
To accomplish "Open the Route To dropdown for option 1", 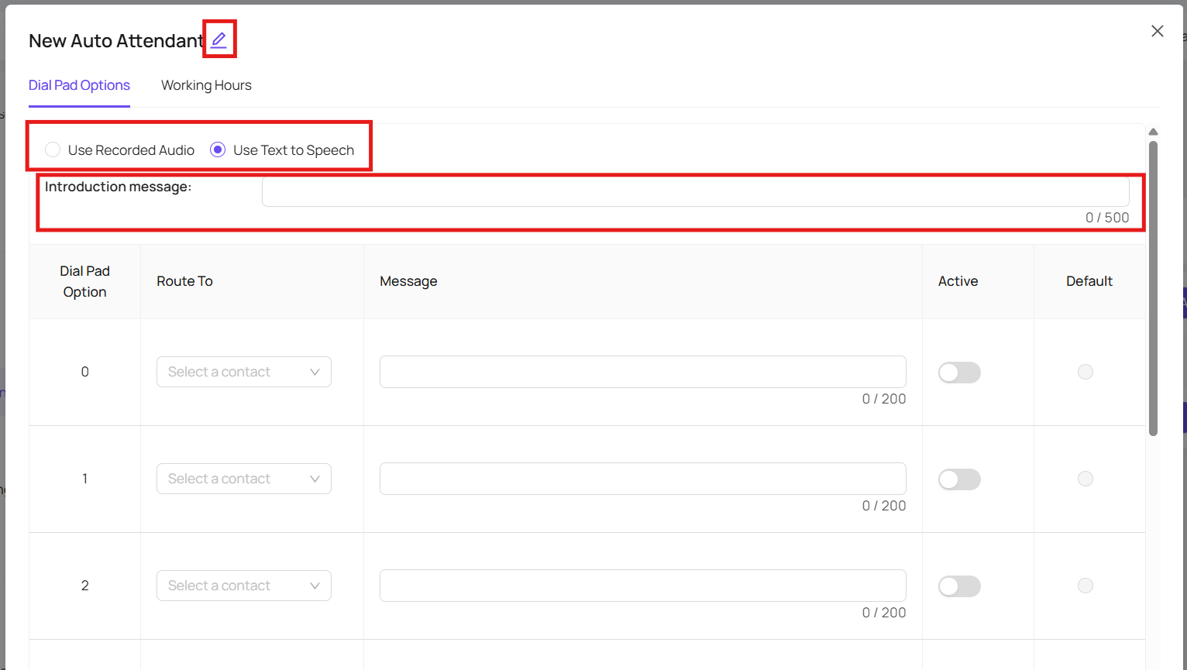I will (244, 479).
